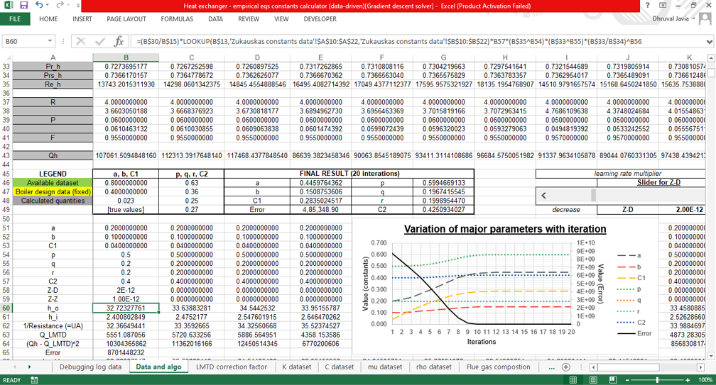Screen dimensions: 716x385
Task: Click horizontal scrollbar left arrow
Action: tap(593, 367)
